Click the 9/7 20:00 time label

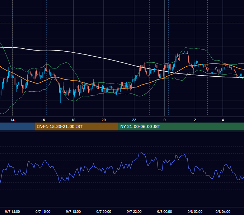(x=104, y=211)
